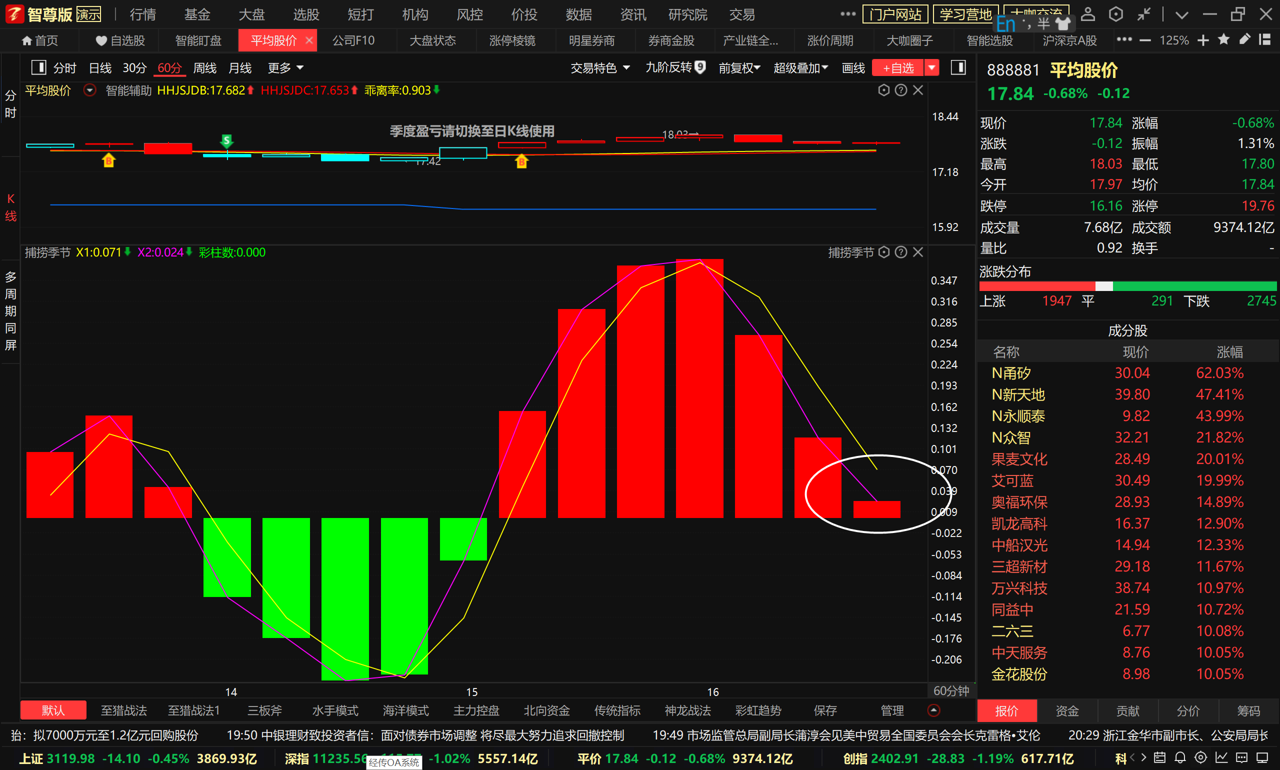The image size is (1280, 770).
Task: Open the 交易特色 dropdown
Action: pos(600,68)
